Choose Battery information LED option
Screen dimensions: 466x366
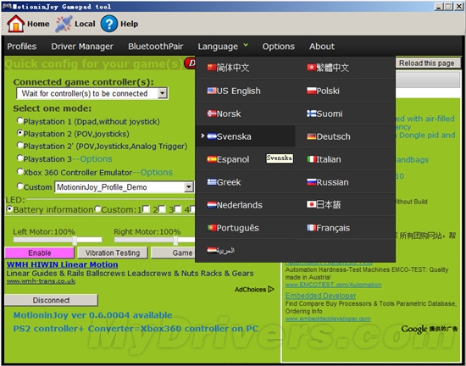(x=9, y=209)
